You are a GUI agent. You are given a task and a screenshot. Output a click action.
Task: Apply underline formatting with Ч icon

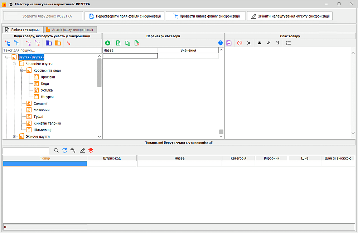click(x=278, y=43)
